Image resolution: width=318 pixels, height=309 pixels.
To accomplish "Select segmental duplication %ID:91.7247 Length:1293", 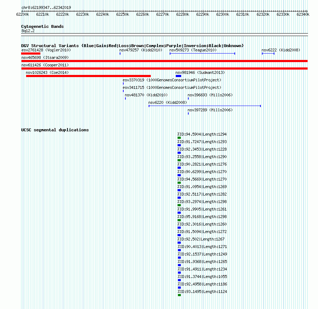I will (x=202, y=142).
